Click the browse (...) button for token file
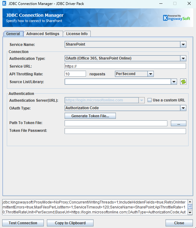The height and width of the screenshot is (228, 196). 179,123
